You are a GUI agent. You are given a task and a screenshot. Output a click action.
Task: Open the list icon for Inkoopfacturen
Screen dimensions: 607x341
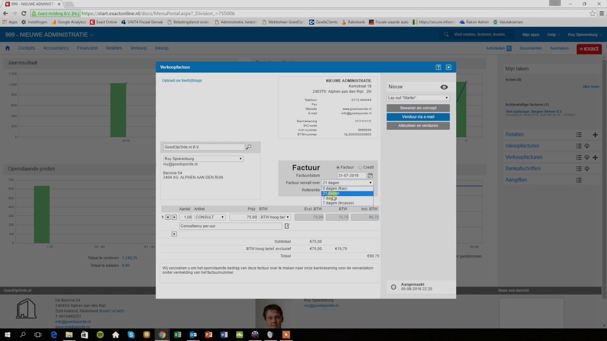579,146
